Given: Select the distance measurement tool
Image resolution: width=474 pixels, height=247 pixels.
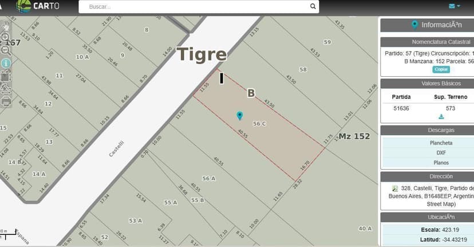Looking at the screenshot, I should (x=6, y=89).
